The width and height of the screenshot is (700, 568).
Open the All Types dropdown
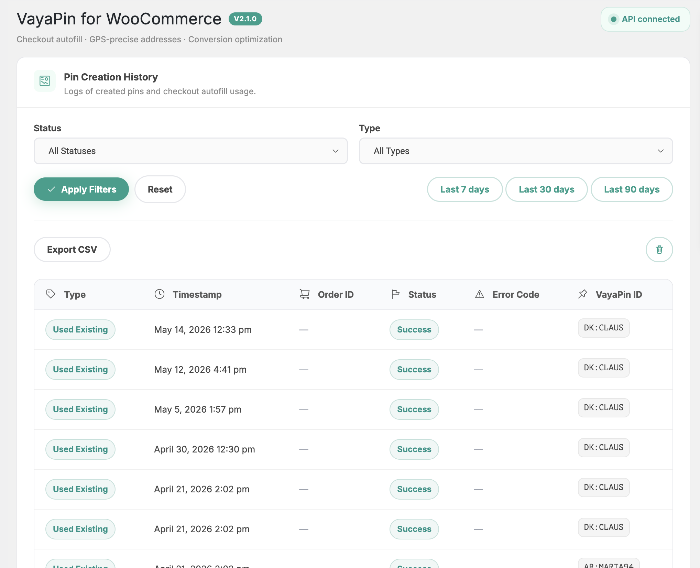tap(516, 151)
